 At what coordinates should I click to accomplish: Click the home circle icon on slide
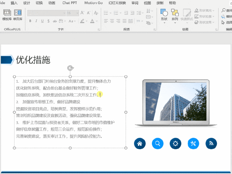click(x=140, y=143)
